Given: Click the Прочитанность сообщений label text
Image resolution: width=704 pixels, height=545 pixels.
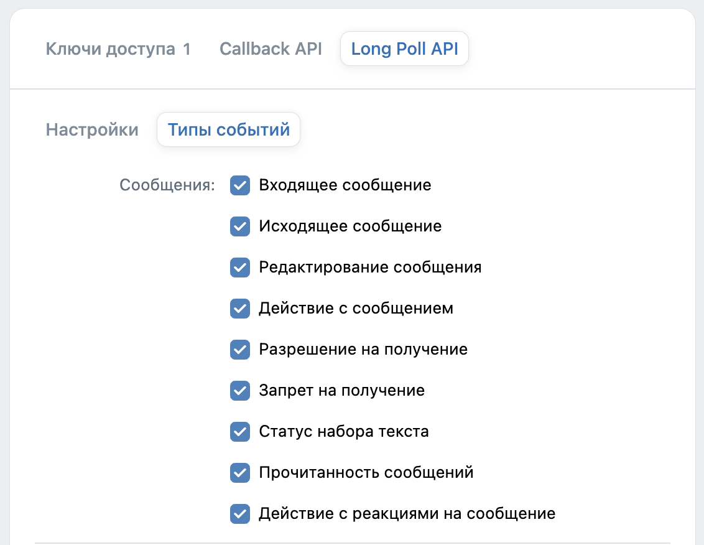Looking at the screenshot, I should (366, 473).
